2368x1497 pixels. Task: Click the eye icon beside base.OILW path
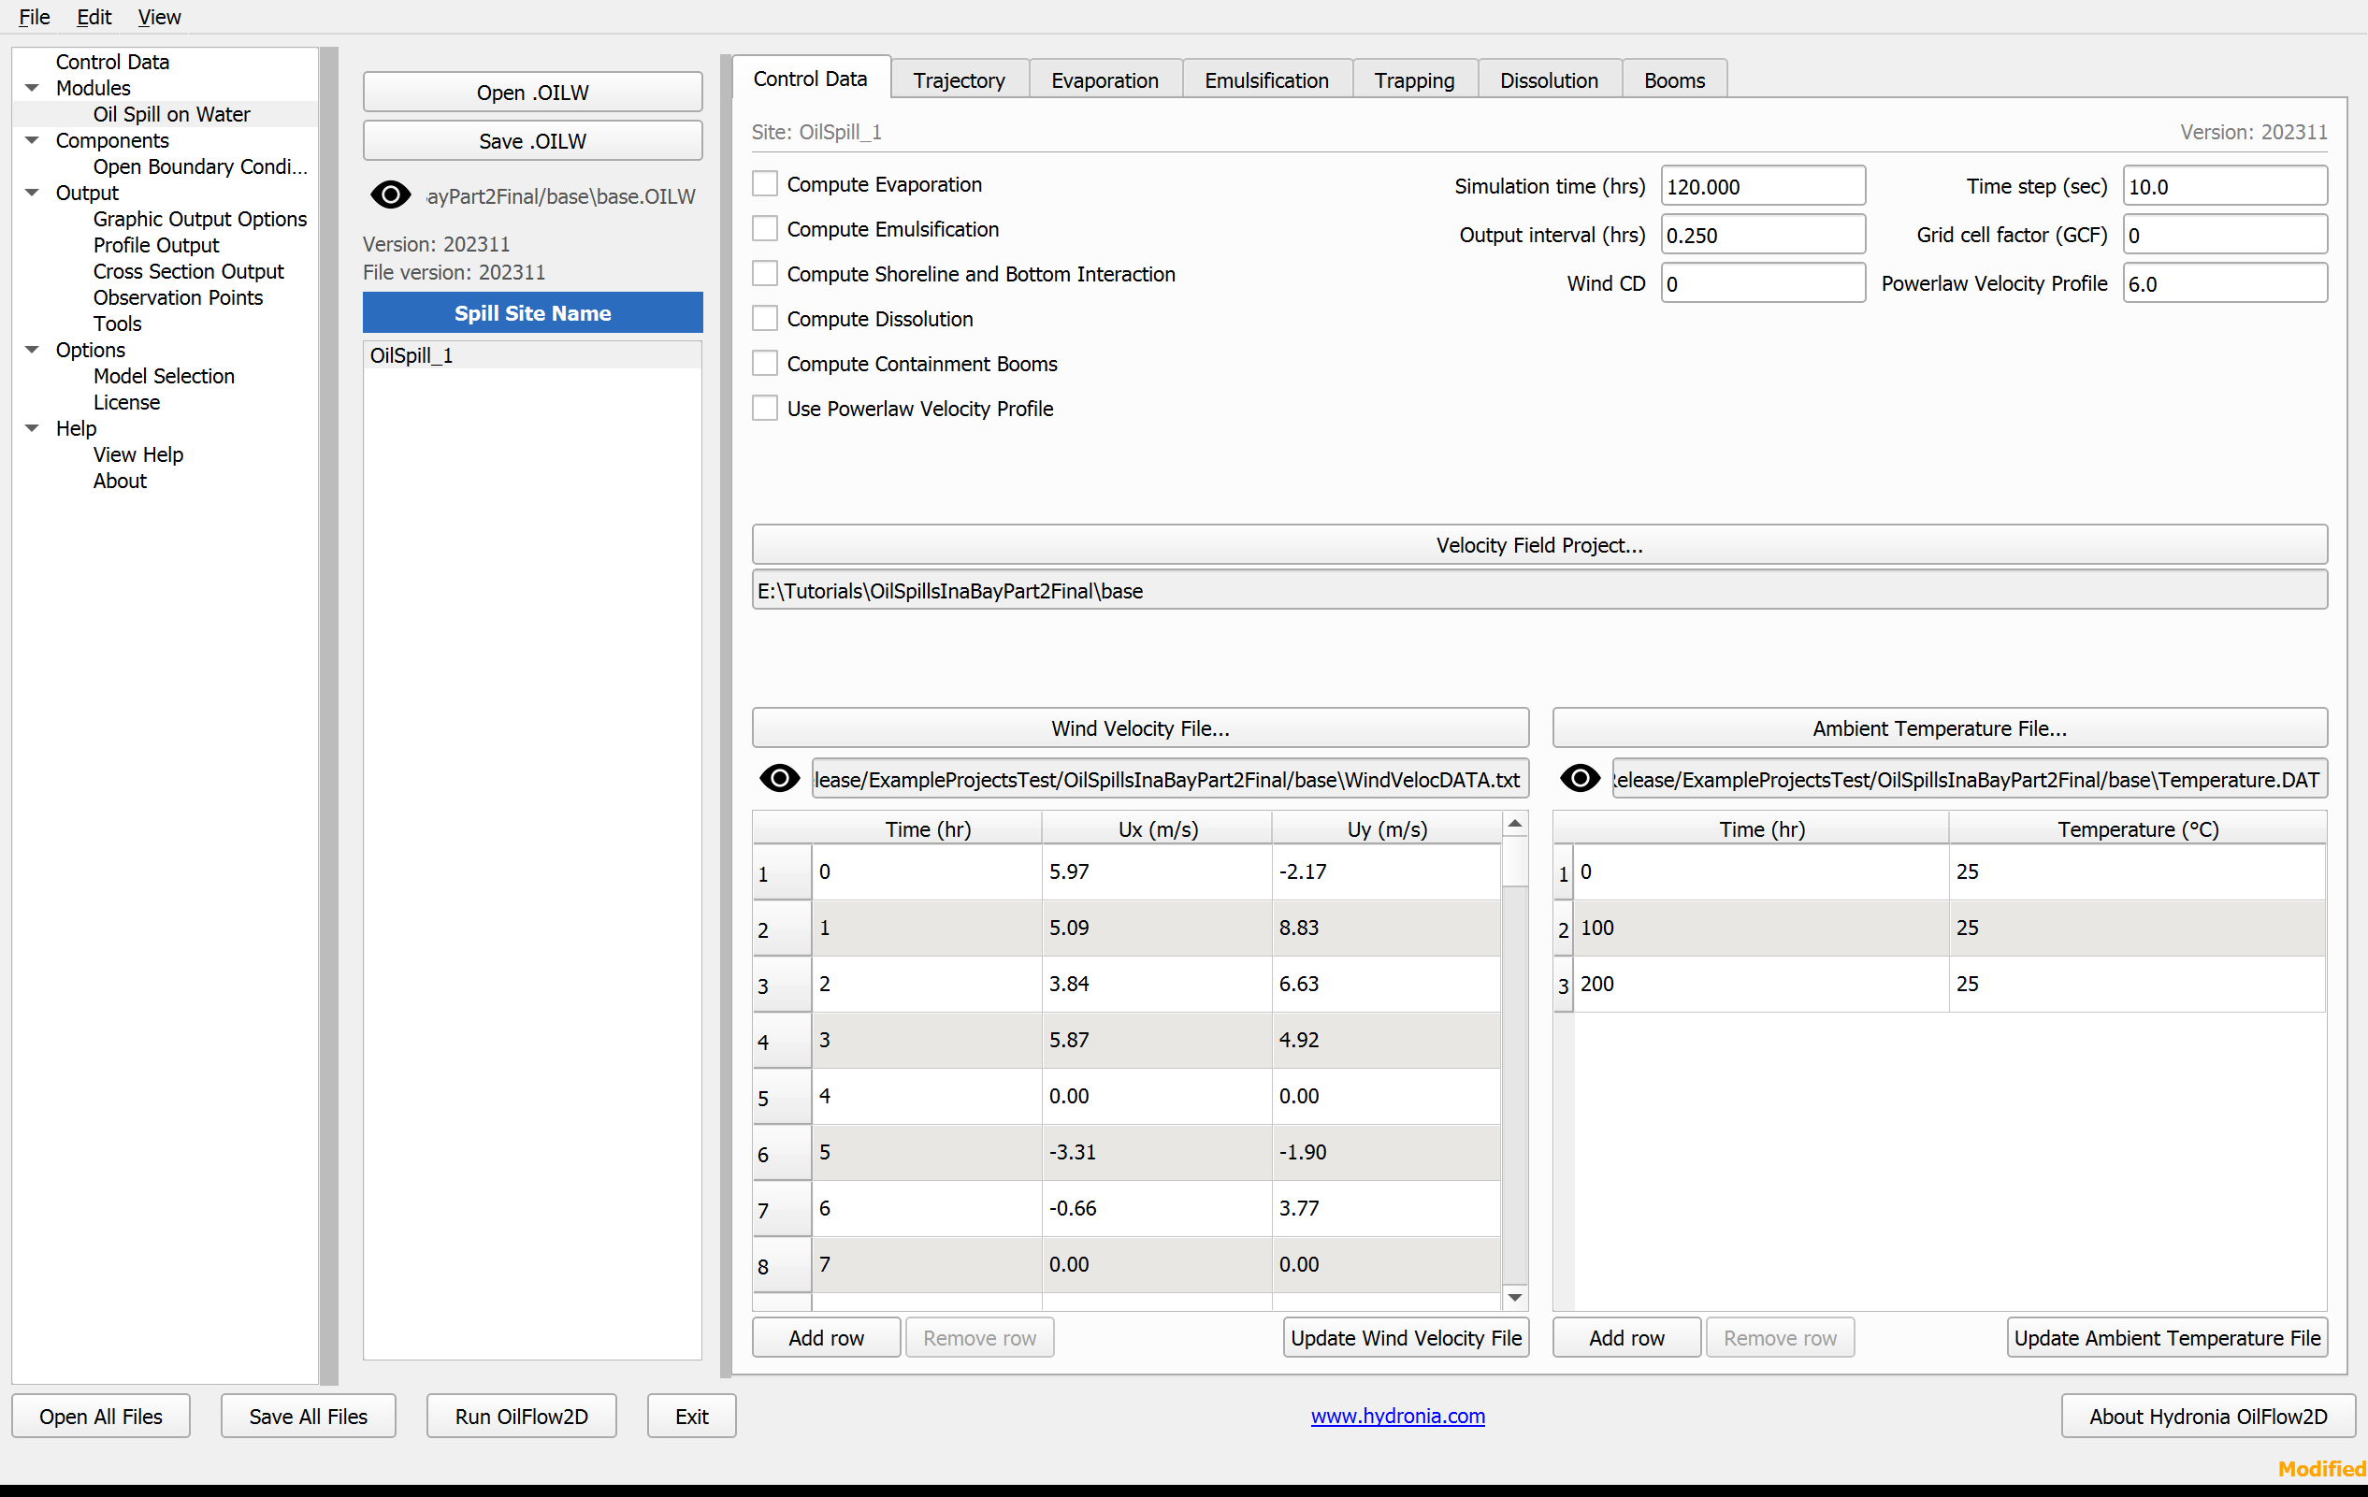(x=390, y=194)
